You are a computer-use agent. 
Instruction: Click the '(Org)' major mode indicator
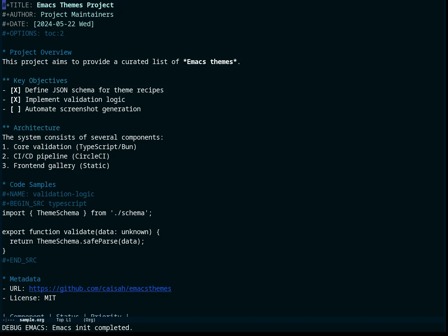pyautogui.click(x=89, y=320)
